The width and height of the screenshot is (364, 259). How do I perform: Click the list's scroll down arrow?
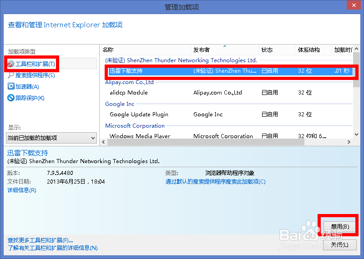coord(357,134)
